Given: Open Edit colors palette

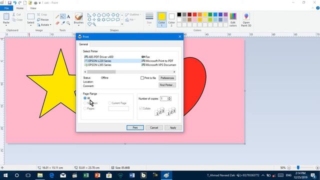Looking at the screenshot, I should (x=233, y=20).
